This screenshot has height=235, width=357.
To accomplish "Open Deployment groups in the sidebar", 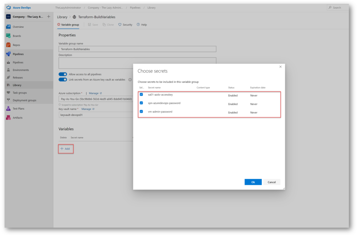I will tap(24, 100).
